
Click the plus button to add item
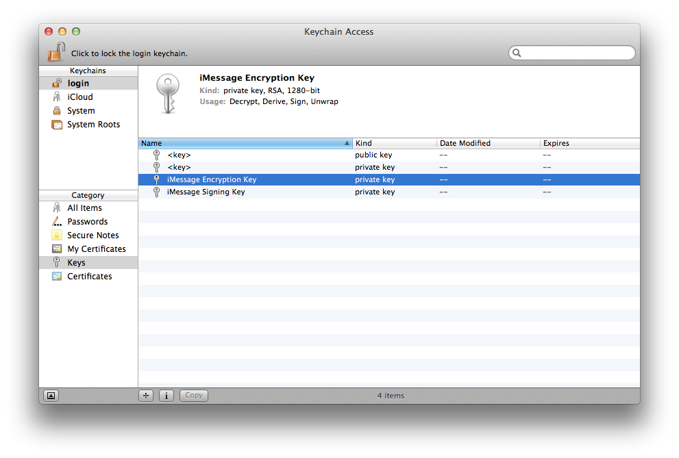click(x=146, y=395)
